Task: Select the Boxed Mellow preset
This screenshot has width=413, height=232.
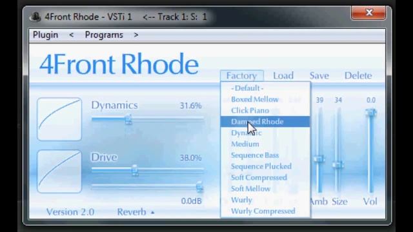Action: pos(265,99)
